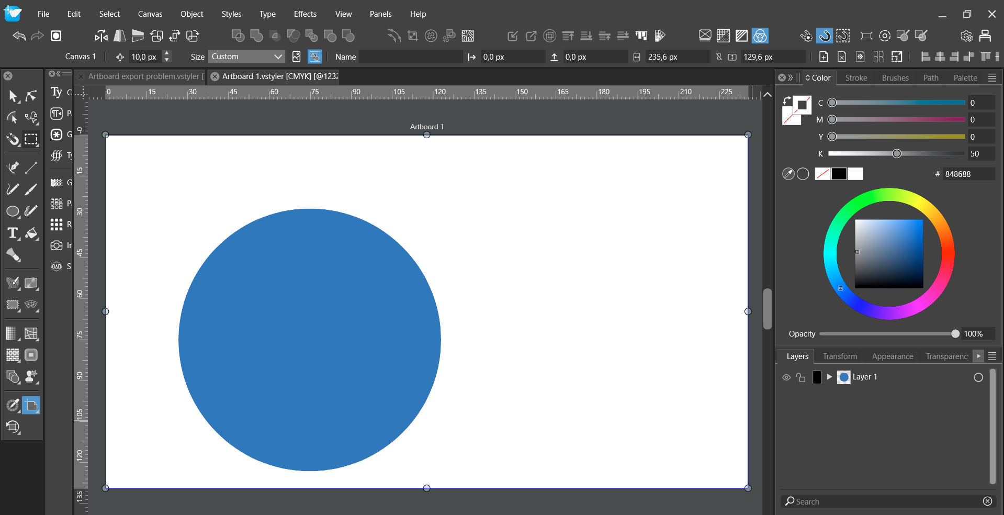This screenshot has width=1004, height=515.
Task: Choose the Text tool
Action: coord(13,233)
